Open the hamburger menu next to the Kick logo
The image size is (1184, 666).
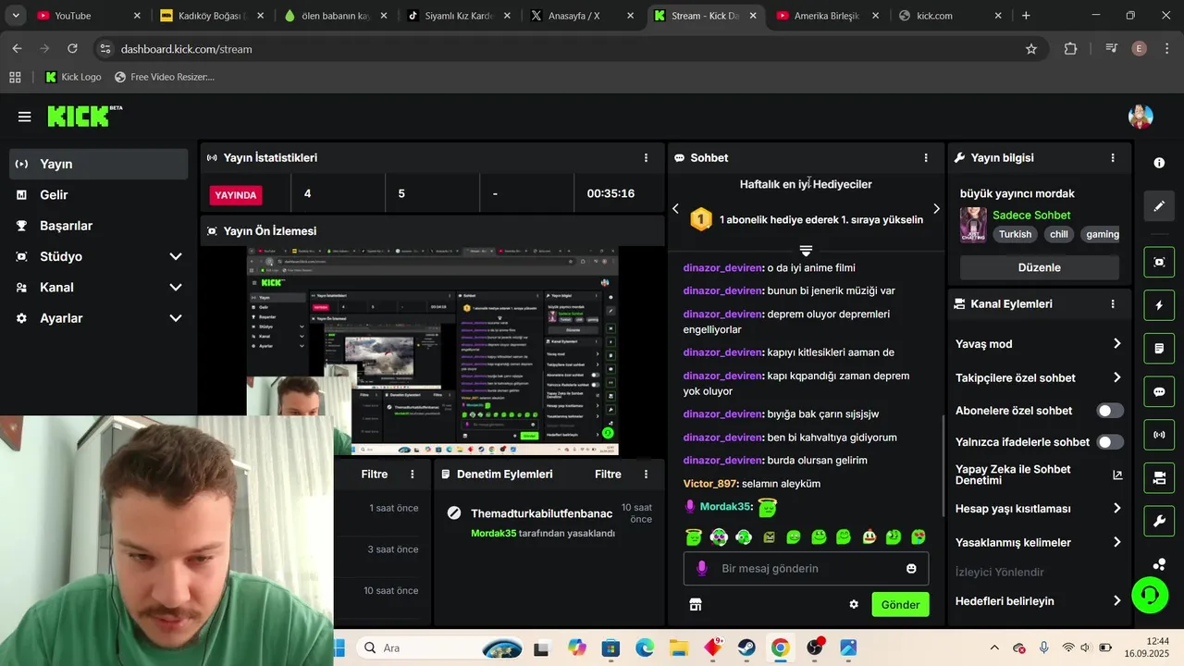[24, 117]
